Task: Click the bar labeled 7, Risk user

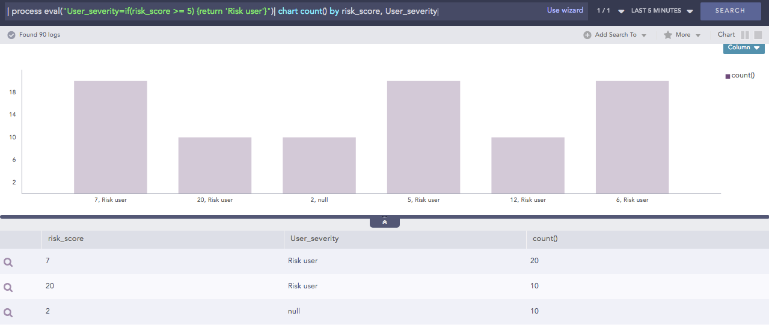Action: click(x=111, y=137)
